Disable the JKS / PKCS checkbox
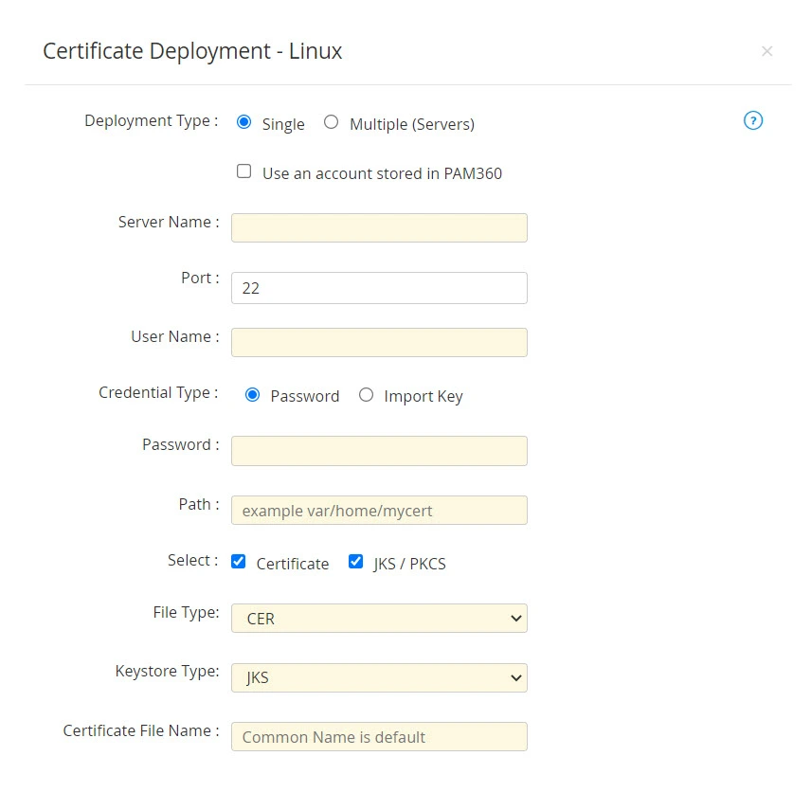 click(355, 562)
